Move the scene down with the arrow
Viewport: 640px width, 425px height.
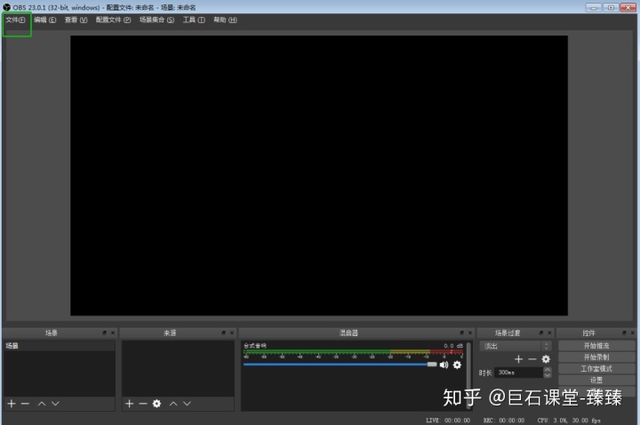coord(55,404)
